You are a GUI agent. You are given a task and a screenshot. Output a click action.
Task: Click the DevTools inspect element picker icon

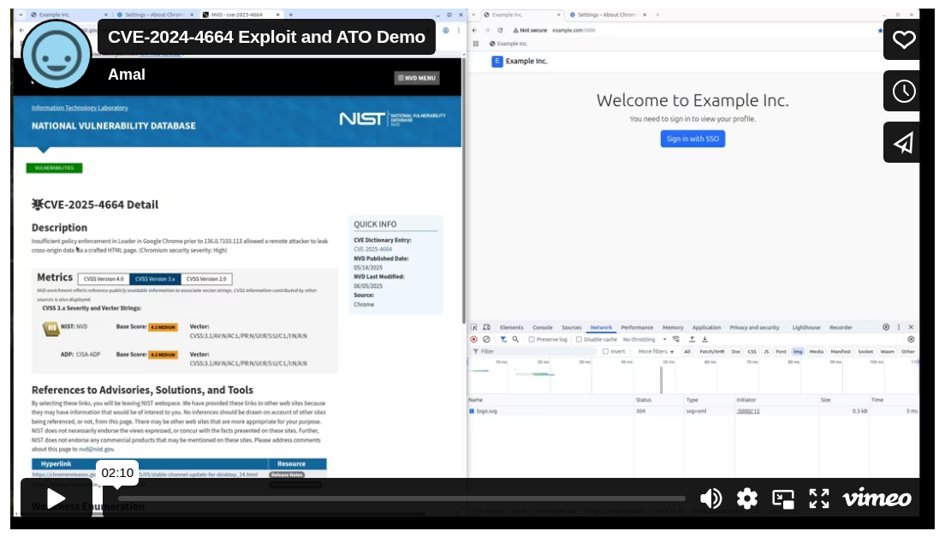(473, 327)
